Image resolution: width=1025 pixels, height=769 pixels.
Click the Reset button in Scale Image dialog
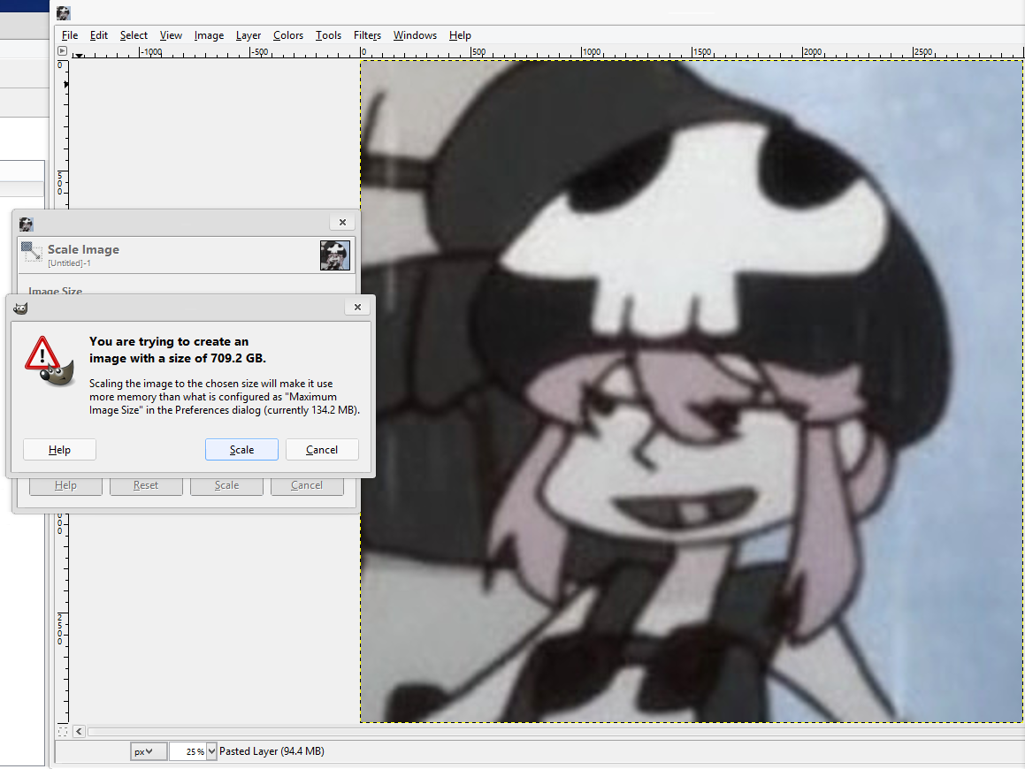pyautogui.click(x=146, y=485)
